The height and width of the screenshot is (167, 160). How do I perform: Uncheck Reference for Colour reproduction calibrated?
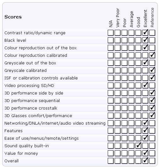point(152,55)
